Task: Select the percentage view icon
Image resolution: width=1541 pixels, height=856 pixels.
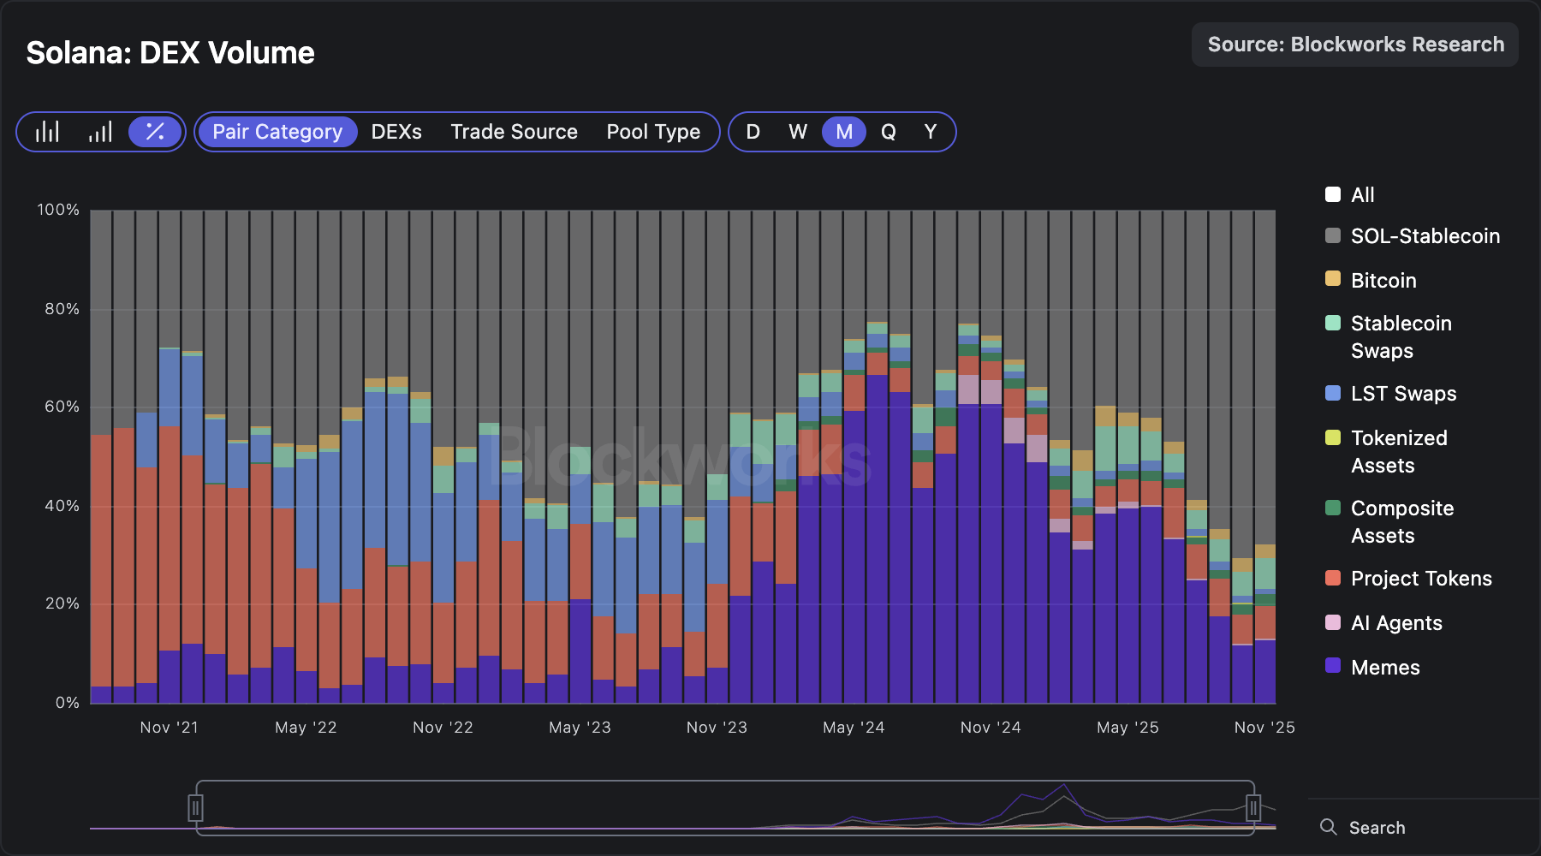Action: tap(155, 132)
